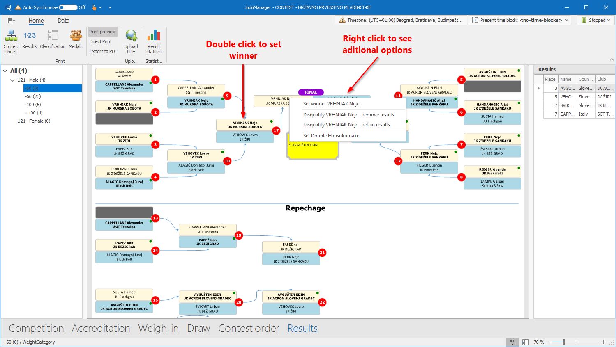
Task: Select the +100 (4) weight category
Action: [x=34, y=113]
